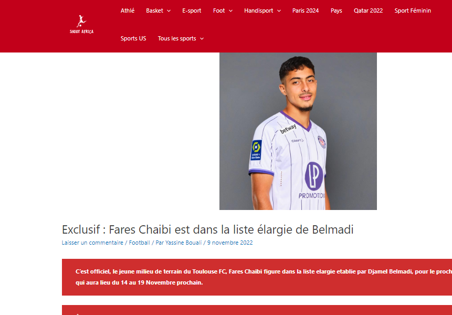Open the Paris 2024 page
Image resolution: width=452 pixels, height=315 pixels.
pos(306,10)
